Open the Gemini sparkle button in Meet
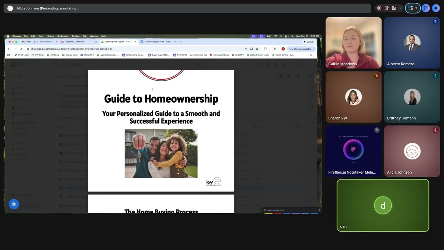This screenshot has width=444, height=250. 436,8
